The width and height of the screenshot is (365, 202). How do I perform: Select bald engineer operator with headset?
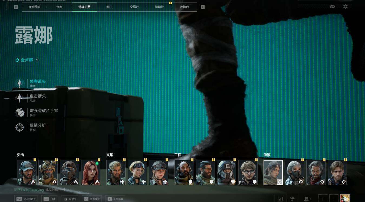coord(184,172)
